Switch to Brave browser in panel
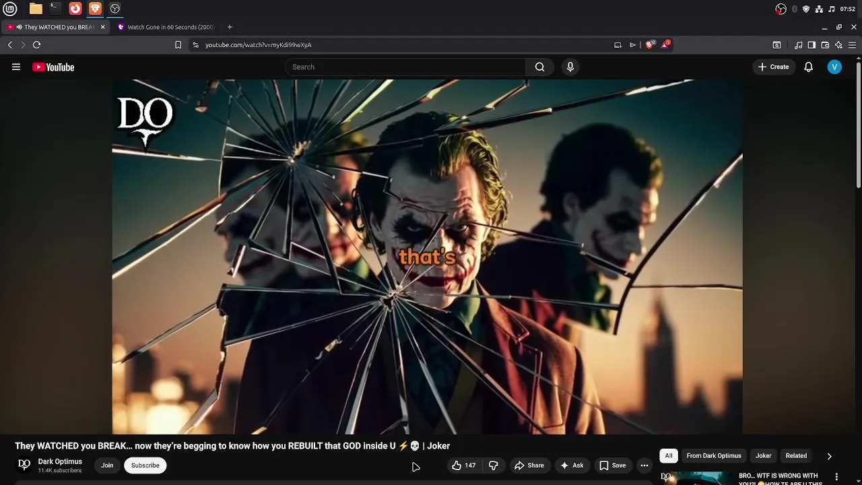Image resolution: width=862 pixels, height=485 pixels. coord(95,9)
